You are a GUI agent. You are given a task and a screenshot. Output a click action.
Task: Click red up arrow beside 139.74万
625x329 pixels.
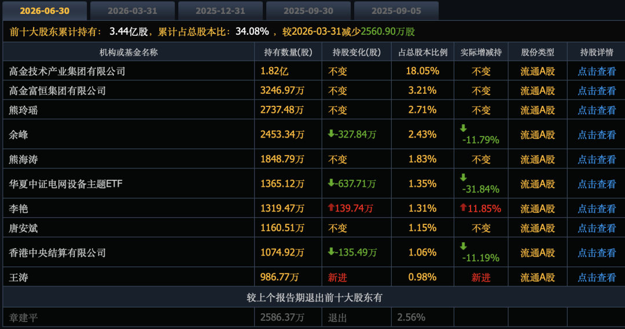pyautogui.click(x=331, y=208)
